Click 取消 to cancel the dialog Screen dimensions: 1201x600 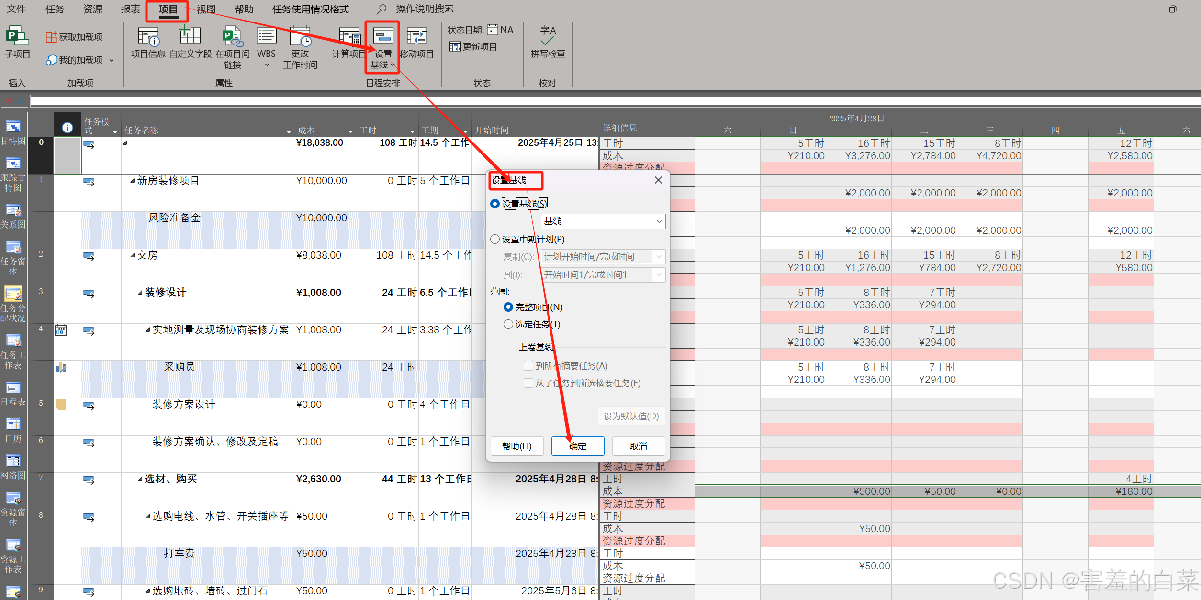pos(638,446)
